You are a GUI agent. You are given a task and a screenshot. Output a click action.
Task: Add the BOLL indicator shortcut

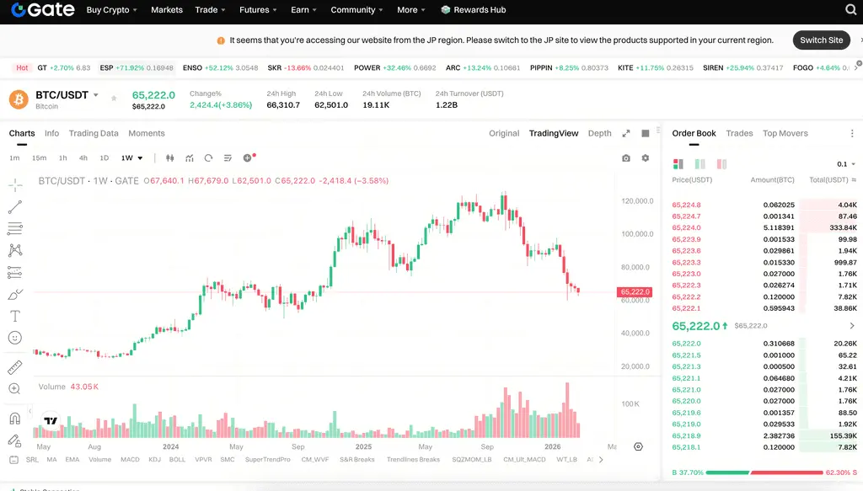tap(177, 459)
